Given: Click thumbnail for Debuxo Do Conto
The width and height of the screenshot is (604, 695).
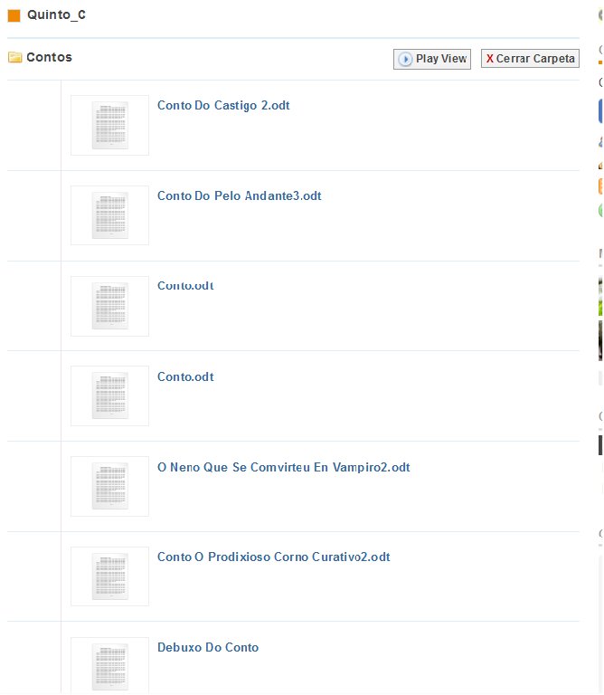Looking at the screenshot, I should pos(109,665).
